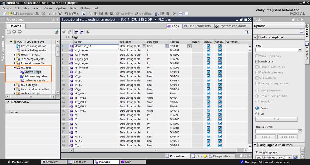Click the forward arrow in Project tree

(20, 31)
